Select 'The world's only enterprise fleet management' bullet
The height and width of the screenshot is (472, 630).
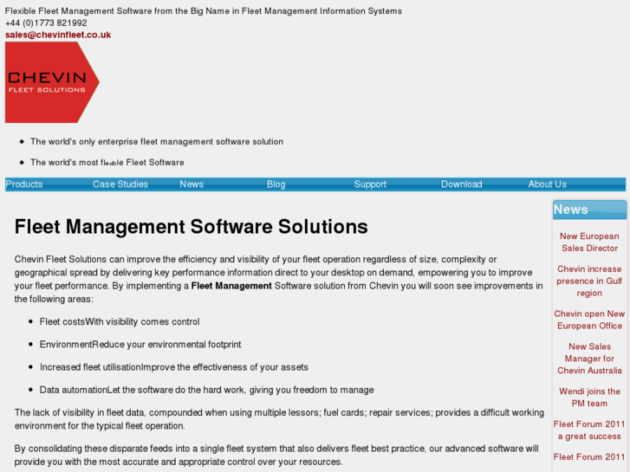point(157,142)
